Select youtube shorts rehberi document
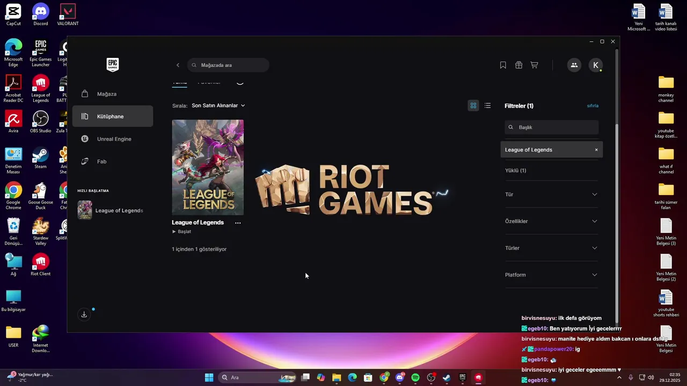Image resolution: width=687 pixels, height=386 pixels. click(x=666, y=303)
